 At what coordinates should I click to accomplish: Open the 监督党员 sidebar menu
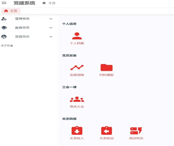click(x=27, y=37)
